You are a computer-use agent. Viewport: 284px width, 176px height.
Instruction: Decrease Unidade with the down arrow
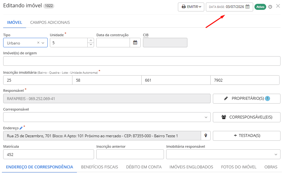[91, 45]
